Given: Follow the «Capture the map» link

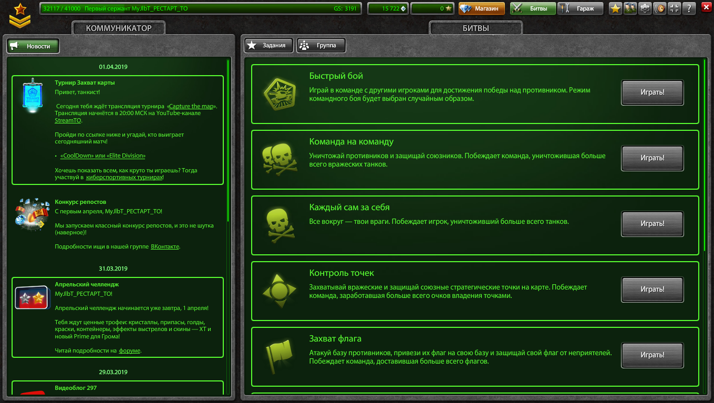Looking at the screenshot, I should pyautogui.click(x=191, y=106).
